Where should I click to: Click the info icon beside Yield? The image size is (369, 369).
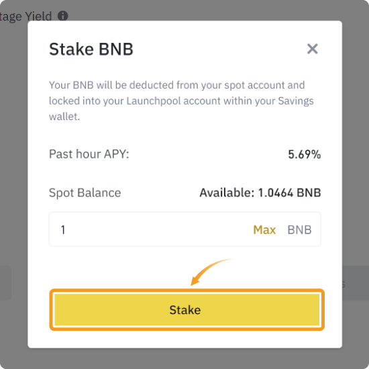pyautogui.click(x=63, y=16)
